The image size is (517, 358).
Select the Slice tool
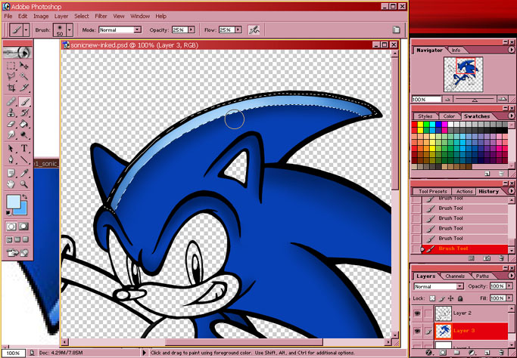point(23,87)
